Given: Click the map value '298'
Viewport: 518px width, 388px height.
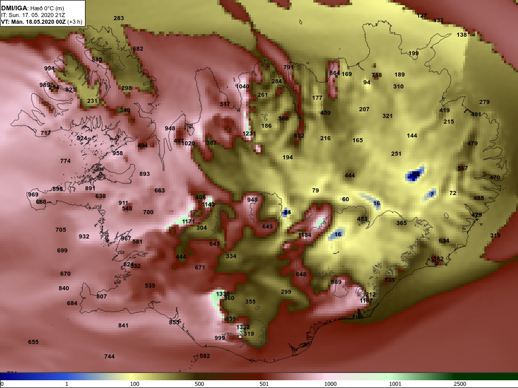Looking at the screenshot, I should pyautogui.click(x=126, y=88).
